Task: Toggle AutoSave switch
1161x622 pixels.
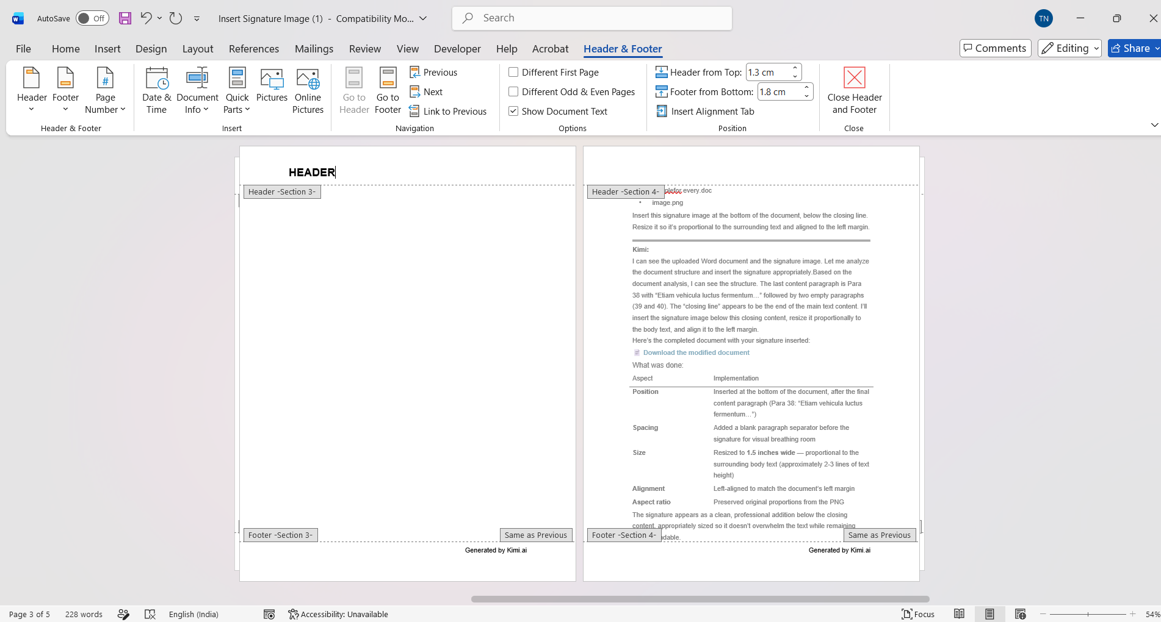Action: click(x=92, y=18)
